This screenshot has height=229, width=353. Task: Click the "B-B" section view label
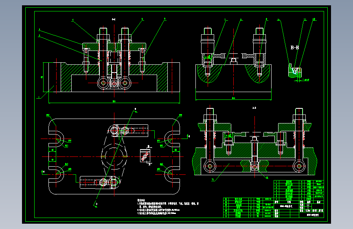point(294,48)
